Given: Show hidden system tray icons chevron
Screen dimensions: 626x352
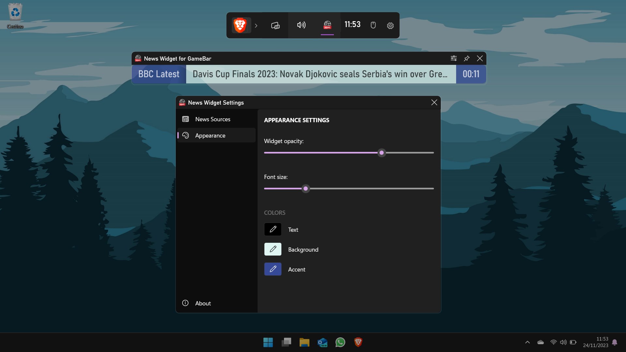Looking at the screenshot, I should click(527, 342).
